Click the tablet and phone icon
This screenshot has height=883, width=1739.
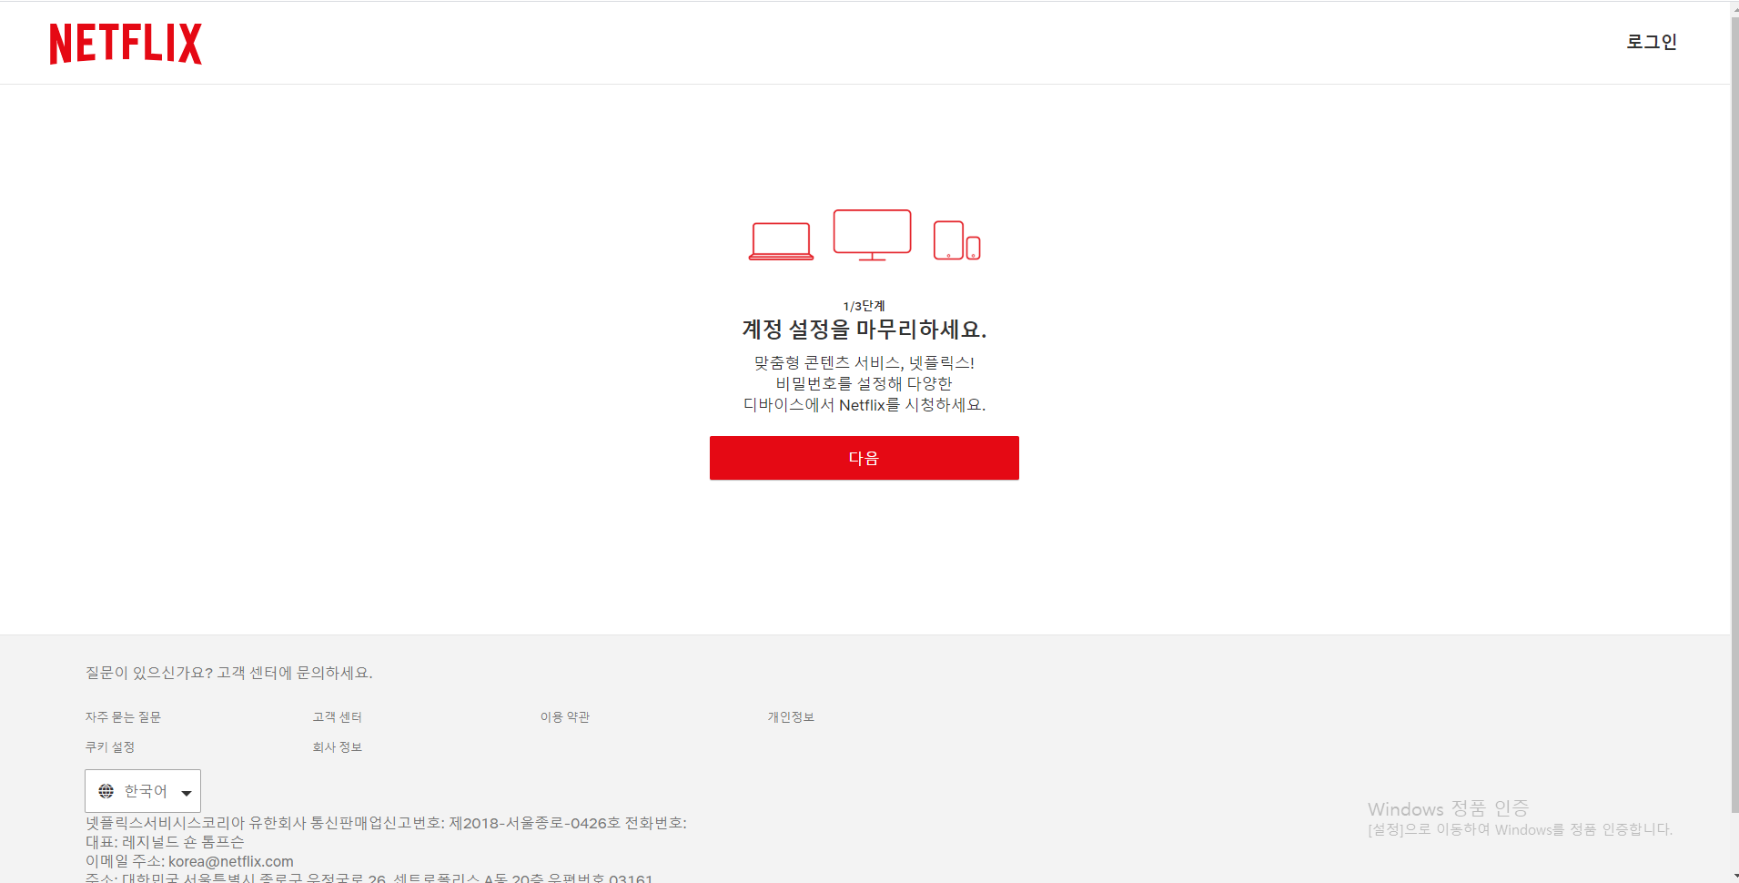tap(956, 240)
